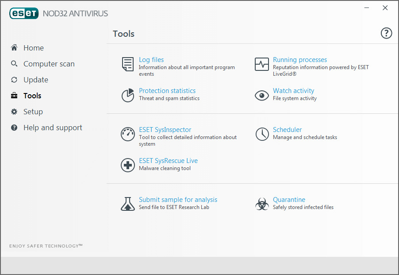Click the 'Information about all important program events' text
This screenshot has width=399, height=275.
tap(187, 70)
